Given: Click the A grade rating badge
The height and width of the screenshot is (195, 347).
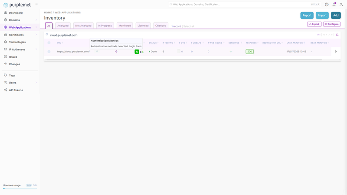Looking at the screenshot, I should pos(137,52).
